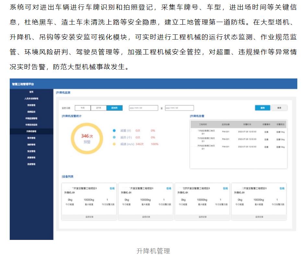
Task: Select 劳务管理 in the sidebar
Action: pos(31,105)
